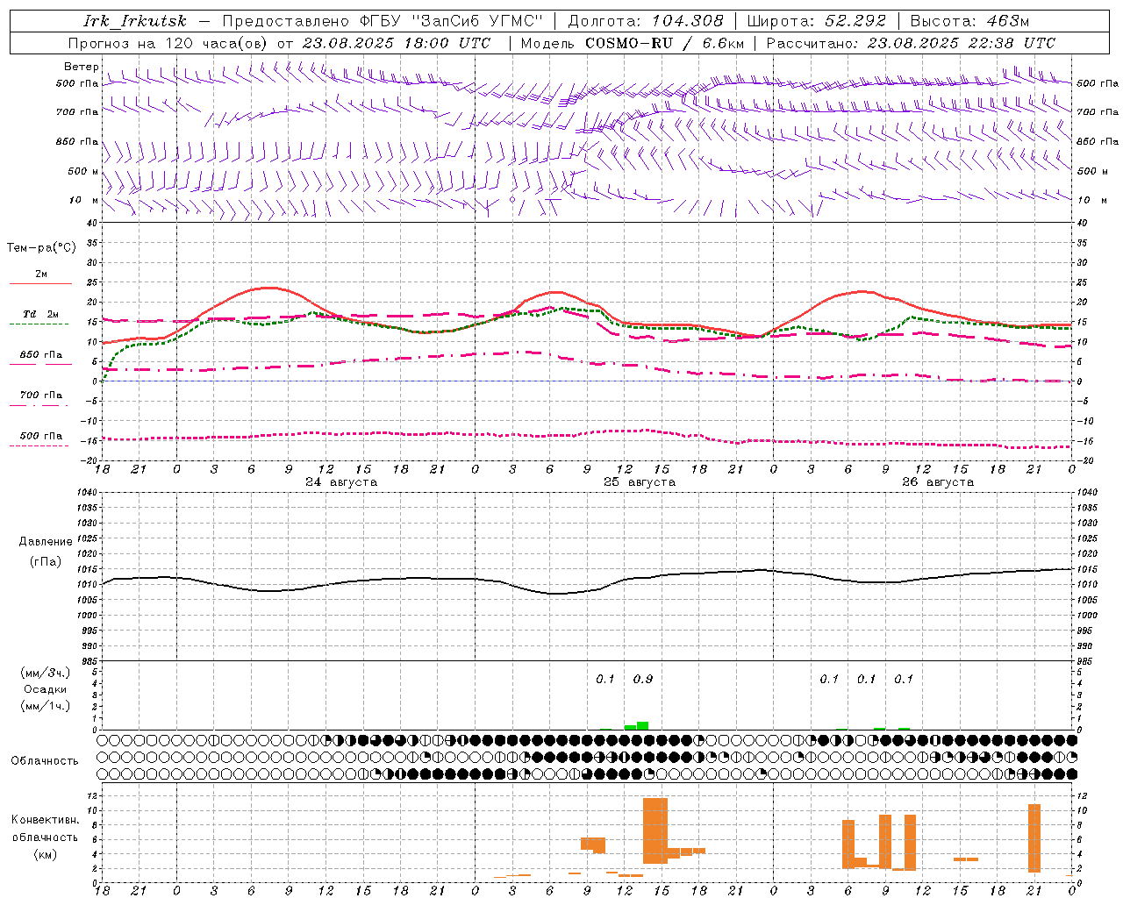
Task: Click the 26 августа date label
Action: click(938, 482)
